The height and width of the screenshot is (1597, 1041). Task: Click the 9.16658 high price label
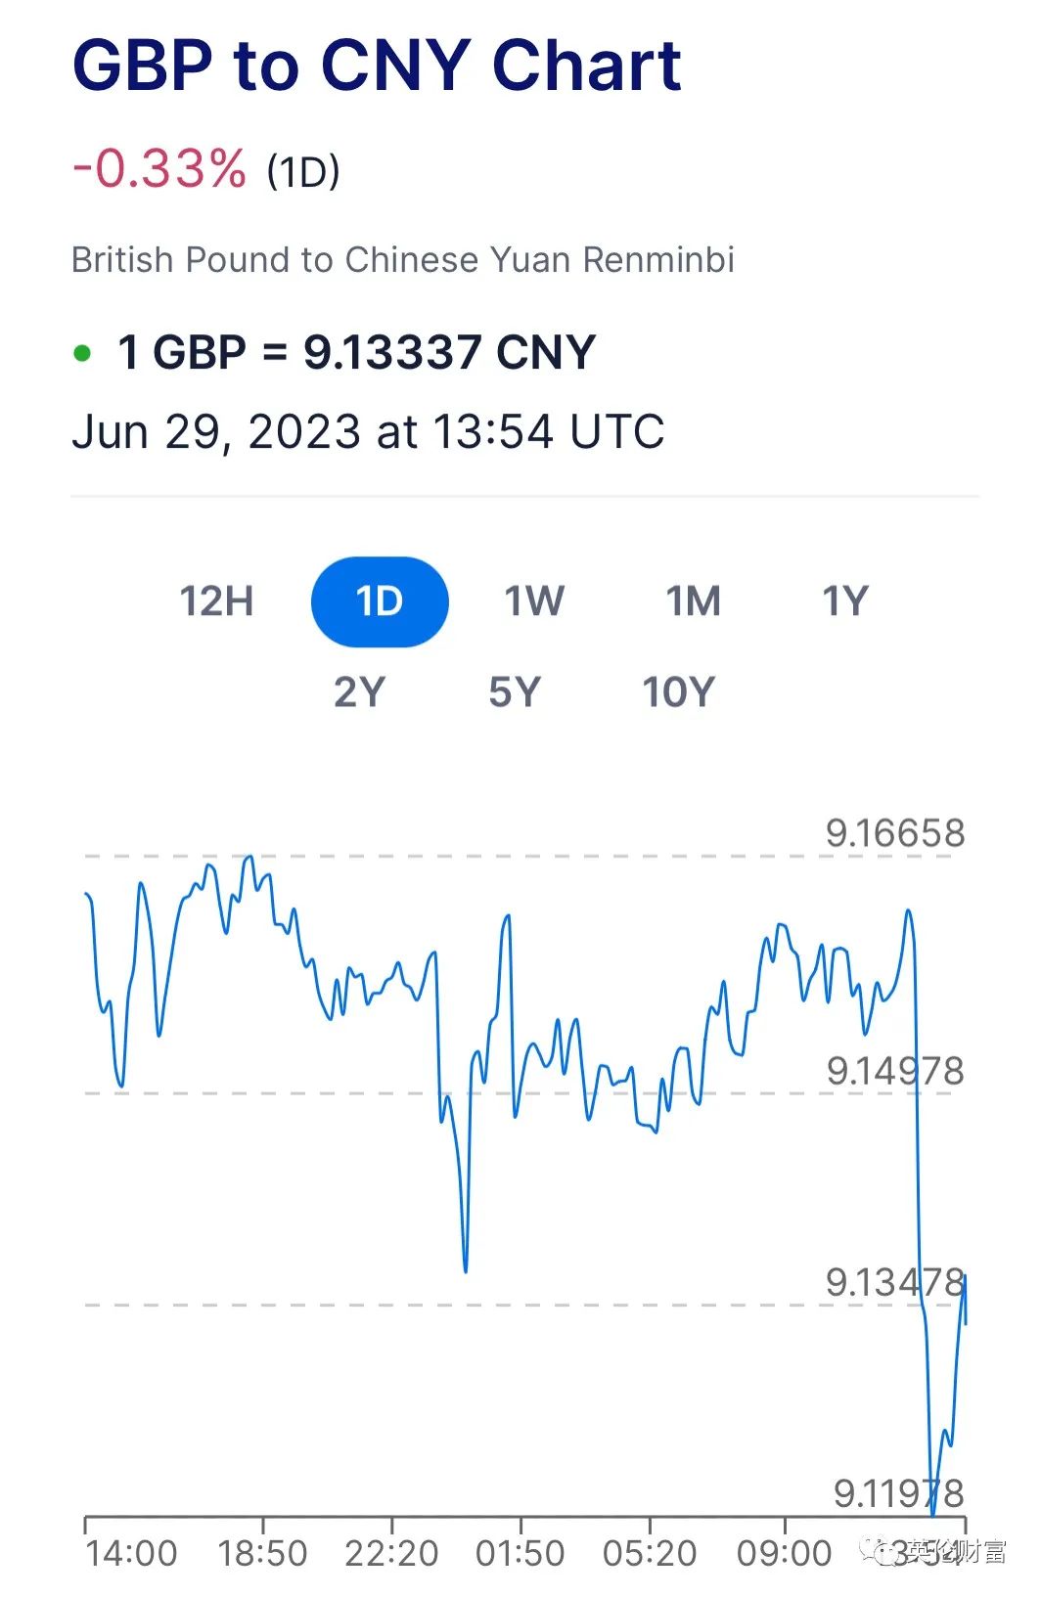895,833
